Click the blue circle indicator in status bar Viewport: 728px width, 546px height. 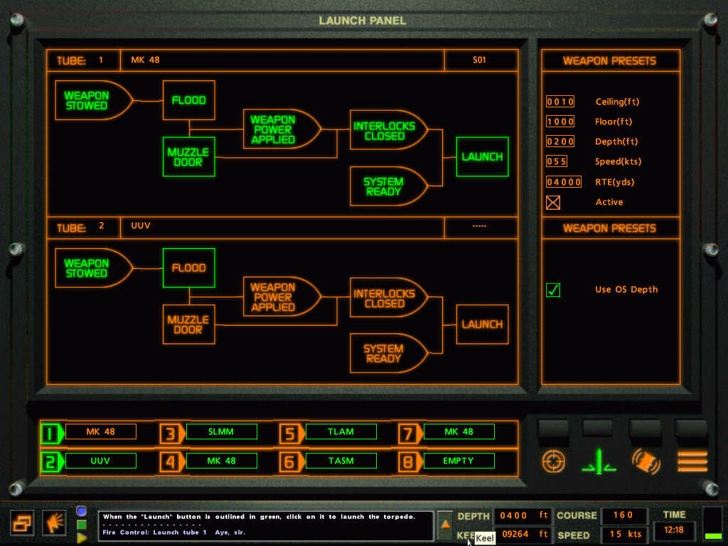[x=82, y=511]
